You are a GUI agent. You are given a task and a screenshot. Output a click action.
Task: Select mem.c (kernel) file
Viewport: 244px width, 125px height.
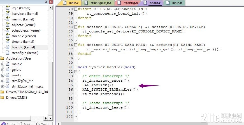pyautogui.click(x=23, y=19)
